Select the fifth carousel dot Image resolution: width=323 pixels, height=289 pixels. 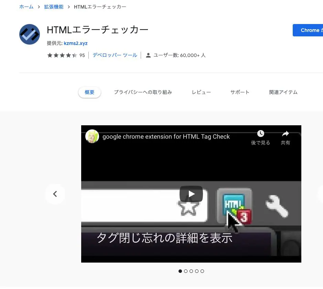click(x=202, y=271)
